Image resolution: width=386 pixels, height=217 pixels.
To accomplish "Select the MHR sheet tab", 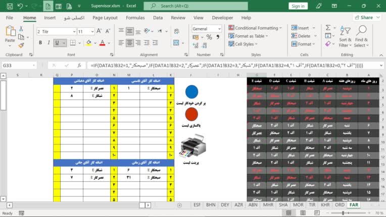I will [x=268, y=205].
